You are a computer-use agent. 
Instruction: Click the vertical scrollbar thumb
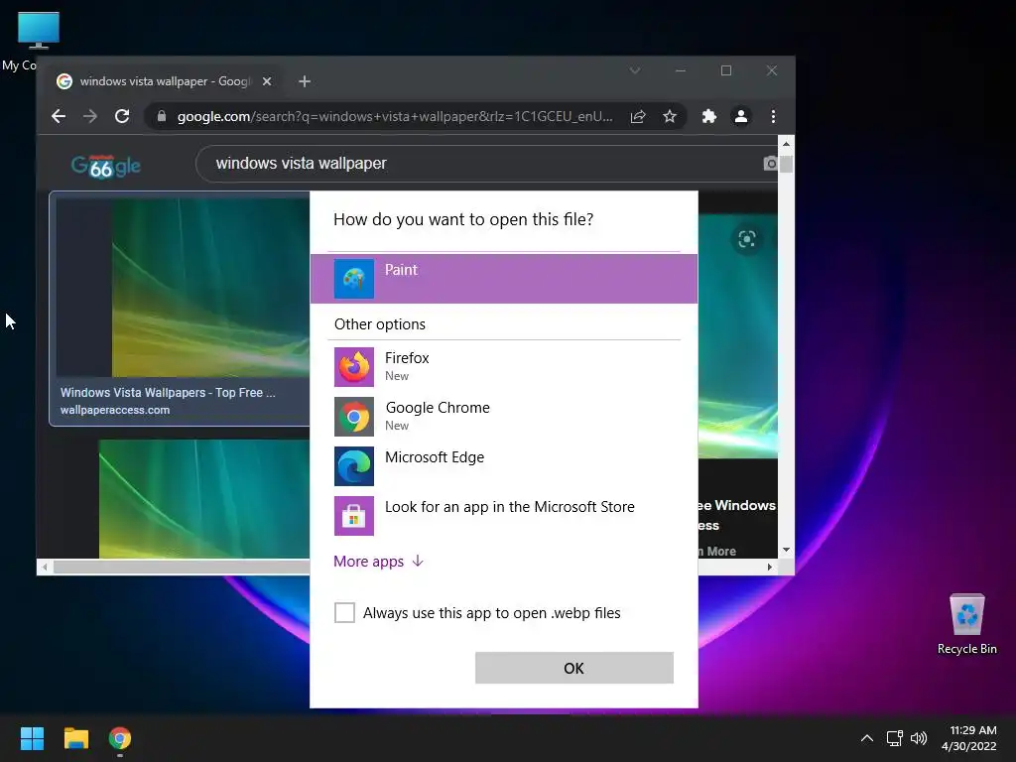click(786, 164)
